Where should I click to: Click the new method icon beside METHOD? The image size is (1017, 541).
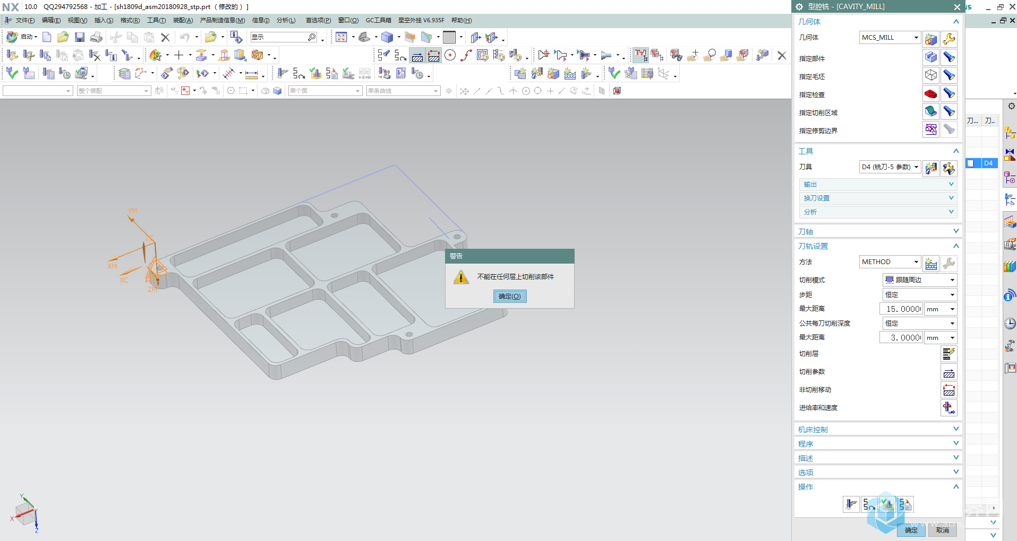click(930, 263)
